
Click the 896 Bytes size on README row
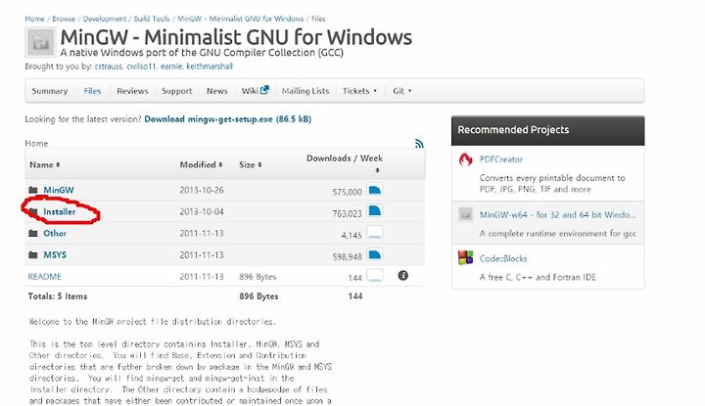tap(258, 276)
